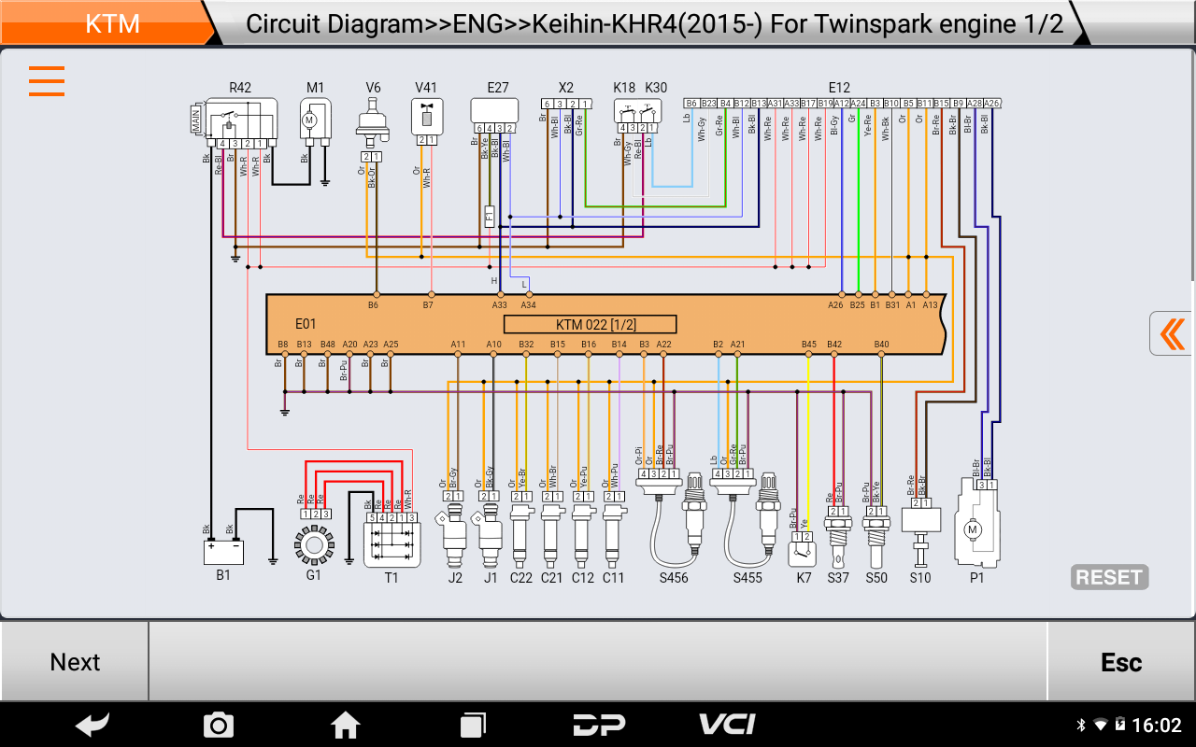
Task: Take a screenshot with camera icon
Action: pyautogui.click(x=219, y=725)
